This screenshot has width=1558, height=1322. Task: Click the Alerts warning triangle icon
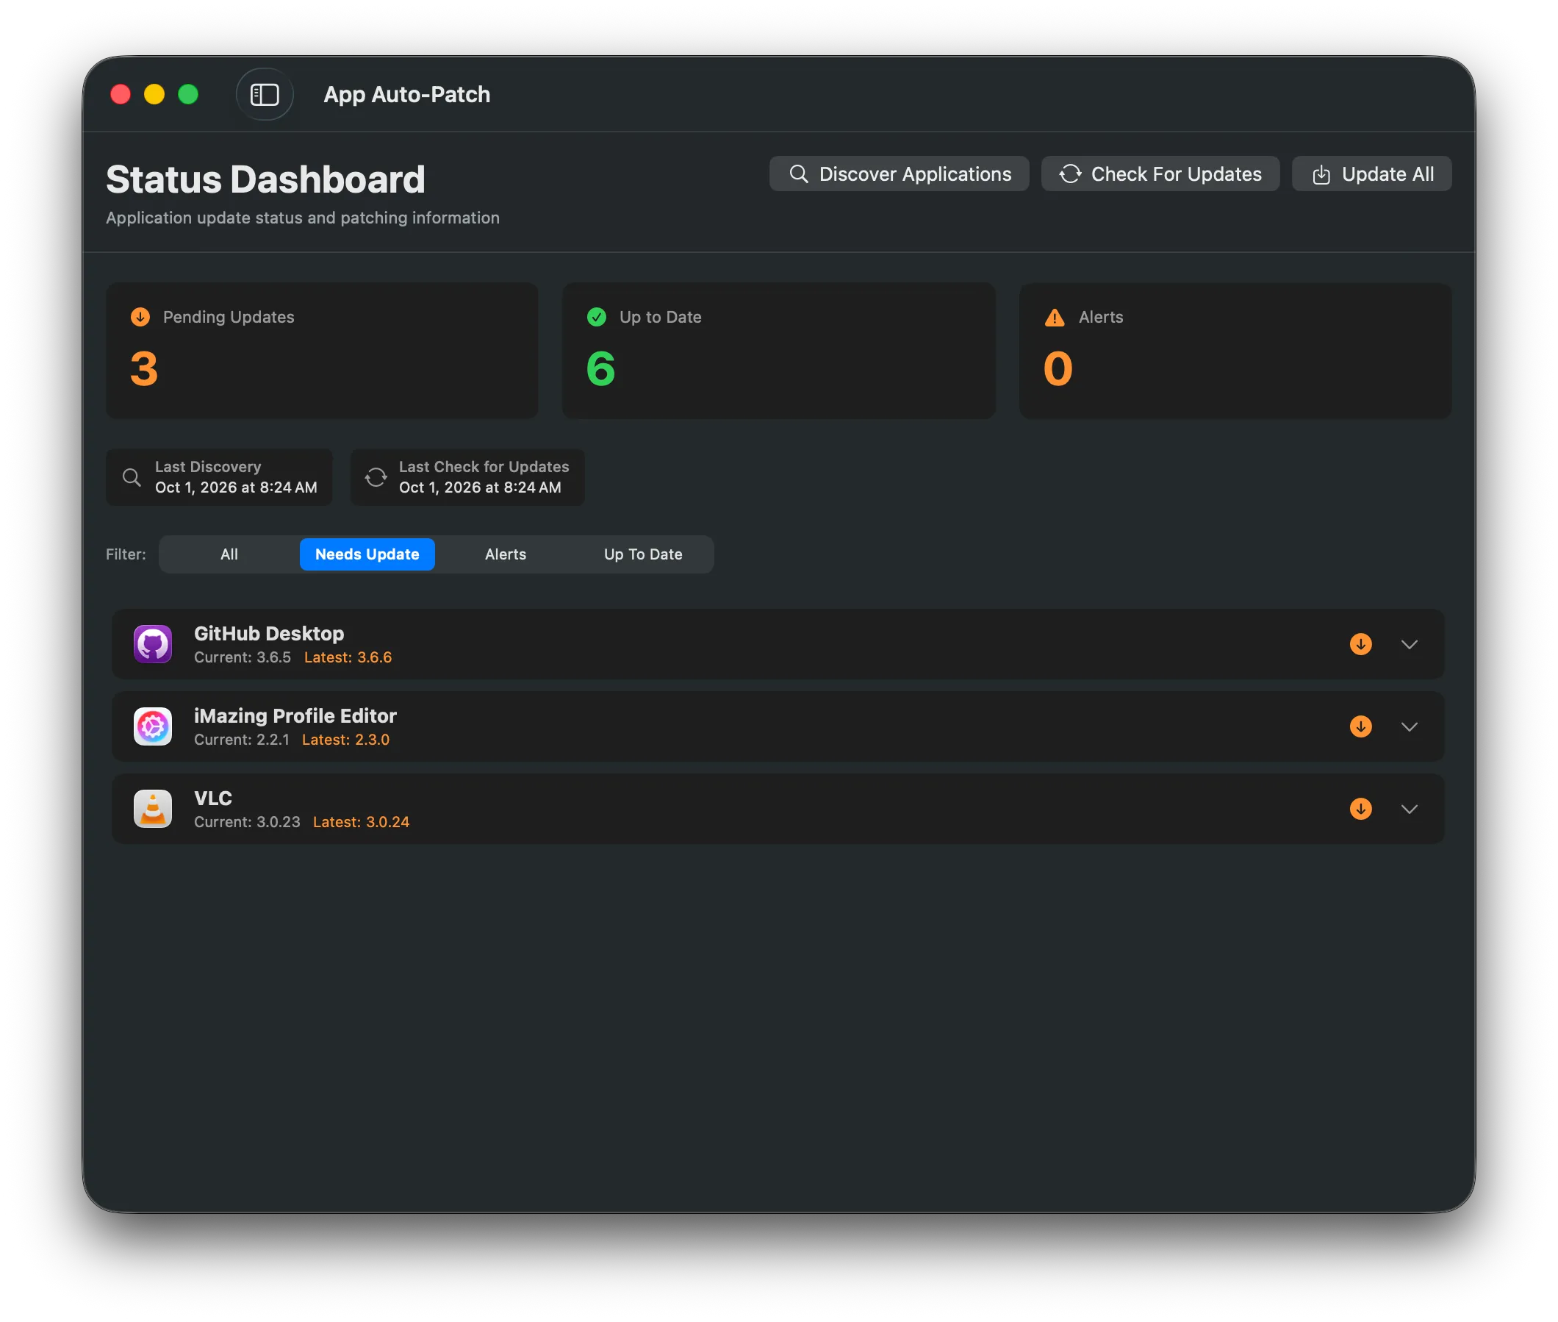[x=1055, y=317]
